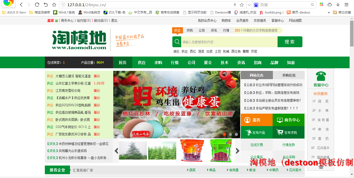Click the green check badge beside 嘉宾
The width and height of the screenshot is (354, 178).
(56, 21)
